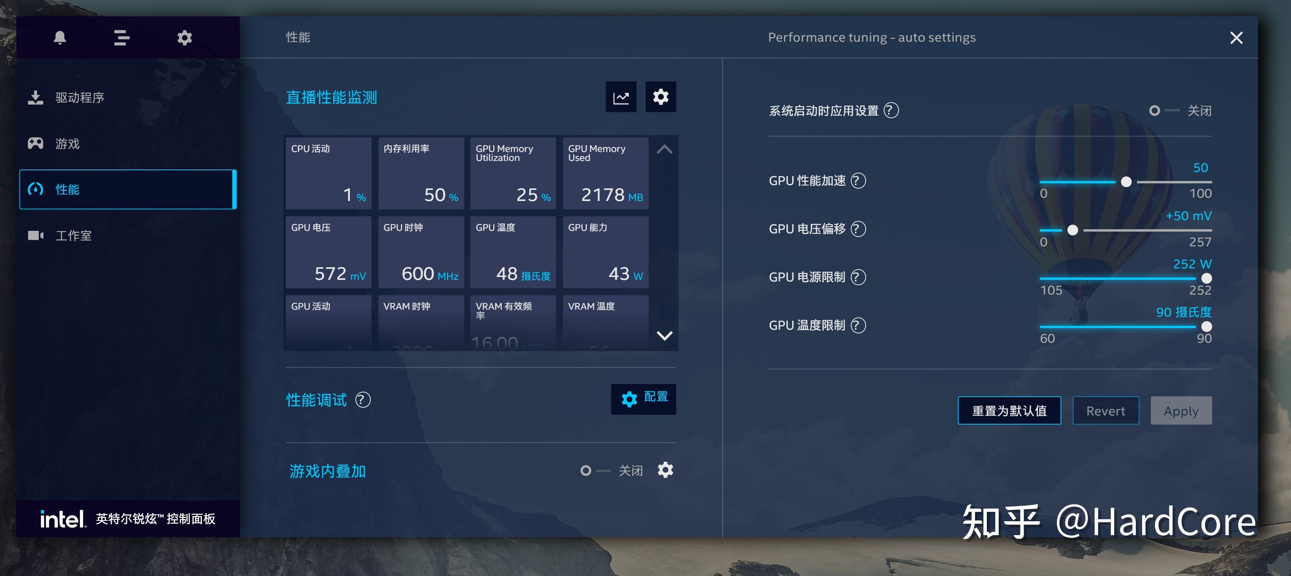
Task: Click the Revert button
Action: coord(1105,411)
